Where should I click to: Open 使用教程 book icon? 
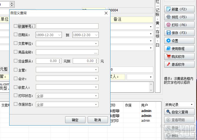[169, 48]
